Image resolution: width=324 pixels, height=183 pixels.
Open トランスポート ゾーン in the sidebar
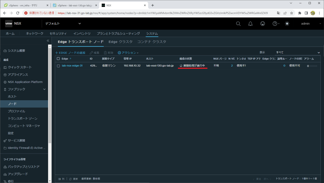[x=23, y=119]
